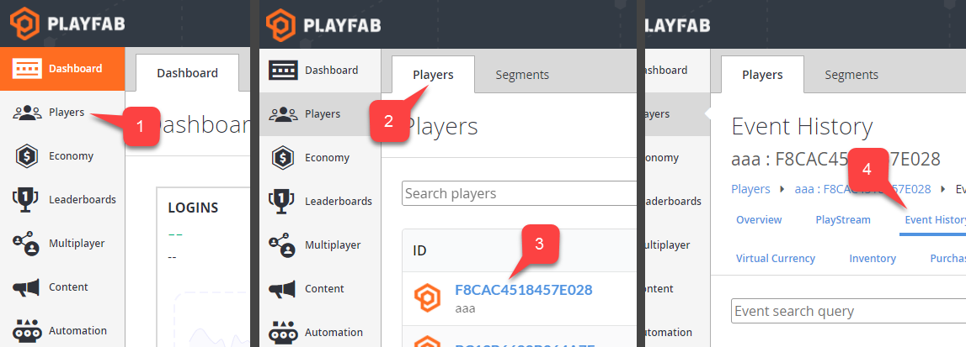Screen dimensions: 966x347
Task: Click the LOGINS card title
Action: click(193, 208)
